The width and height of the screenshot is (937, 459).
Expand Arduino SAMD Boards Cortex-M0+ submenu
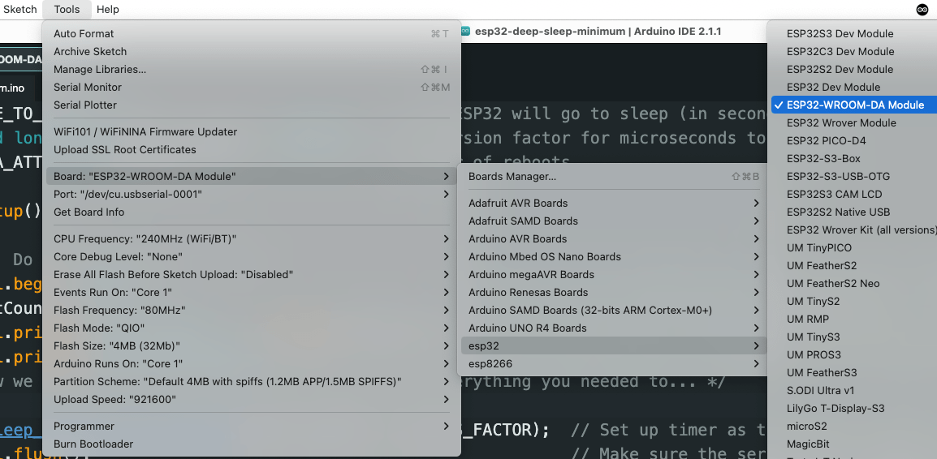point(614,311)
